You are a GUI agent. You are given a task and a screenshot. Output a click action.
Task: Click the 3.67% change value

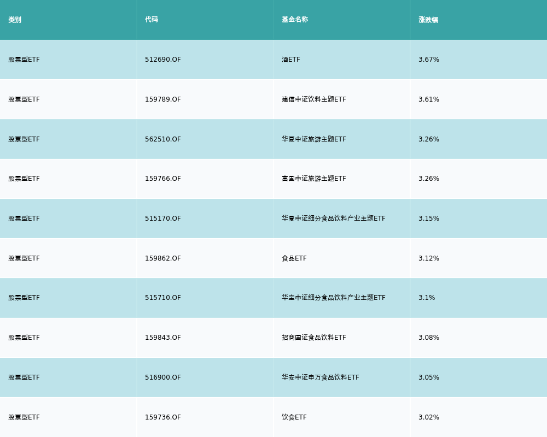(429, 60)
